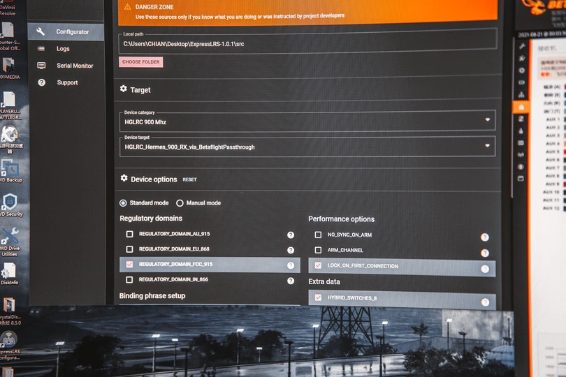Select the Standard mode radio button

tap(124, 203)
